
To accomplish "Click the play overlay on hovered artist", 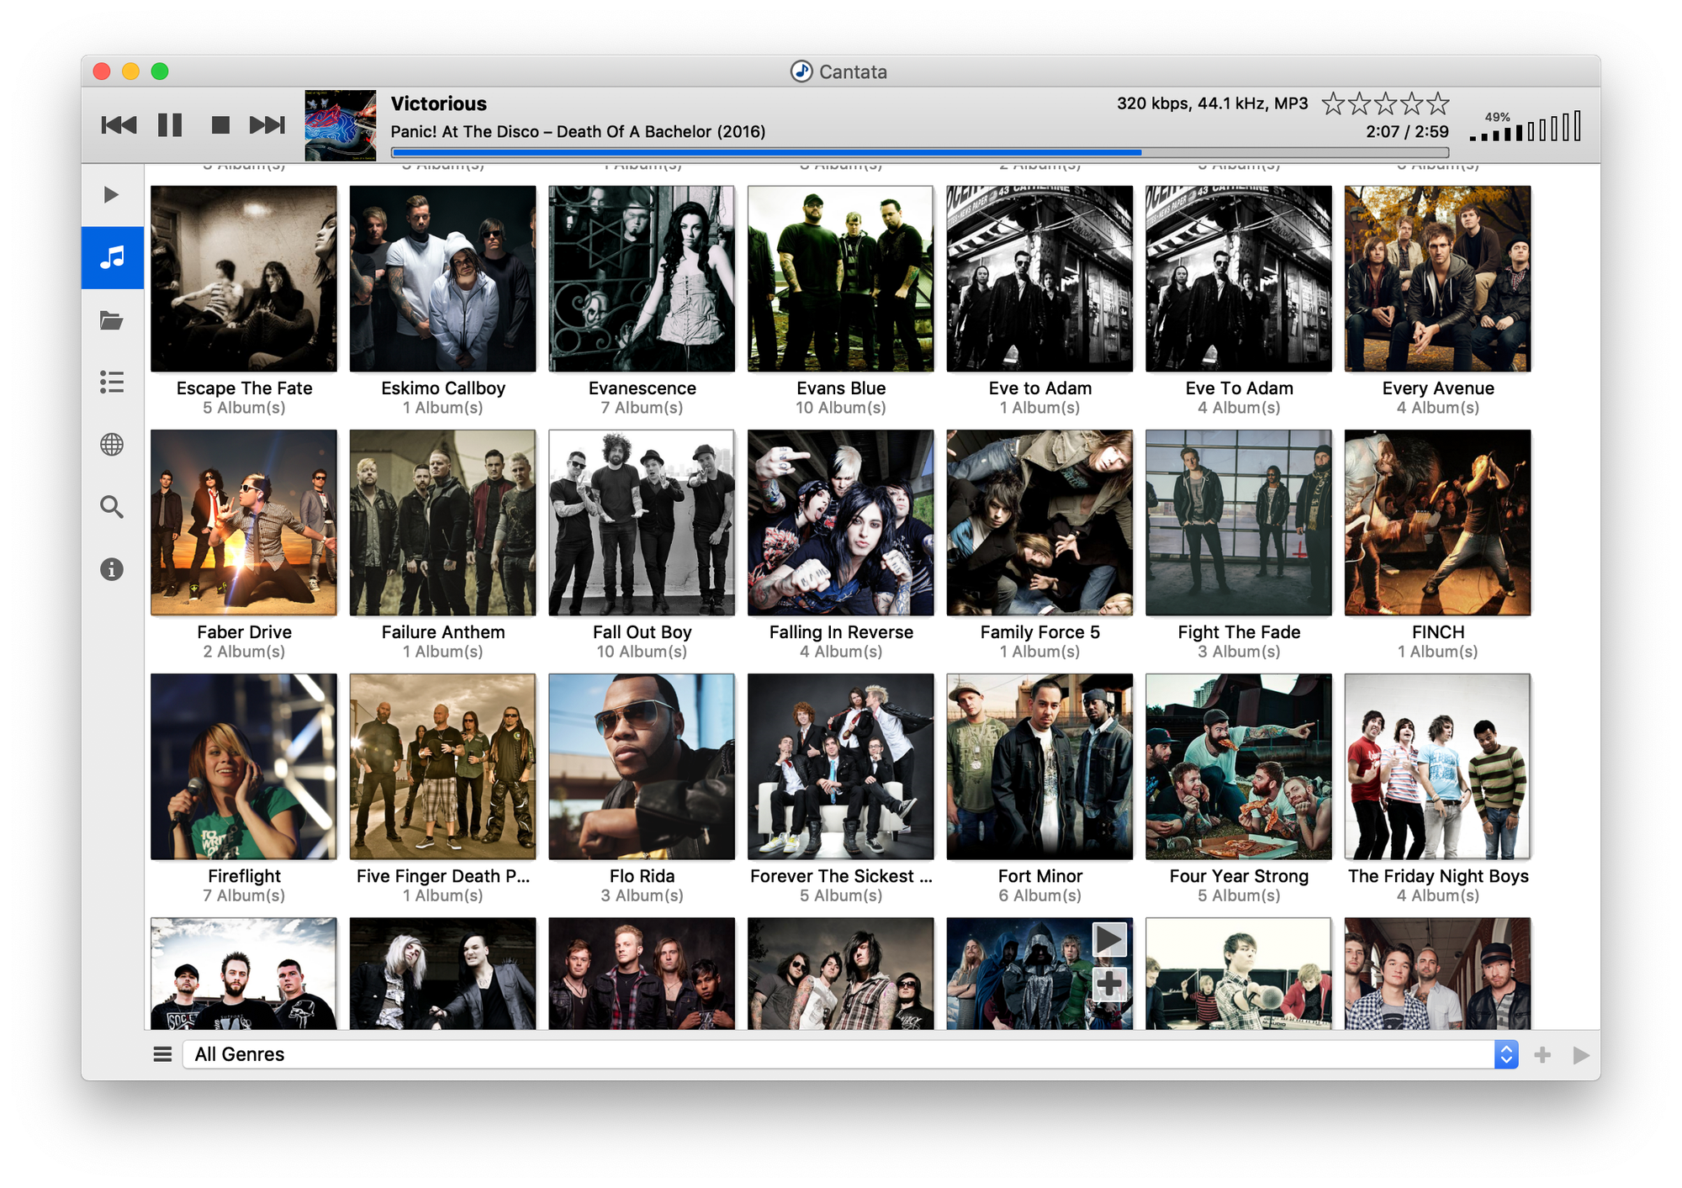I will (x=1109, y=939).
